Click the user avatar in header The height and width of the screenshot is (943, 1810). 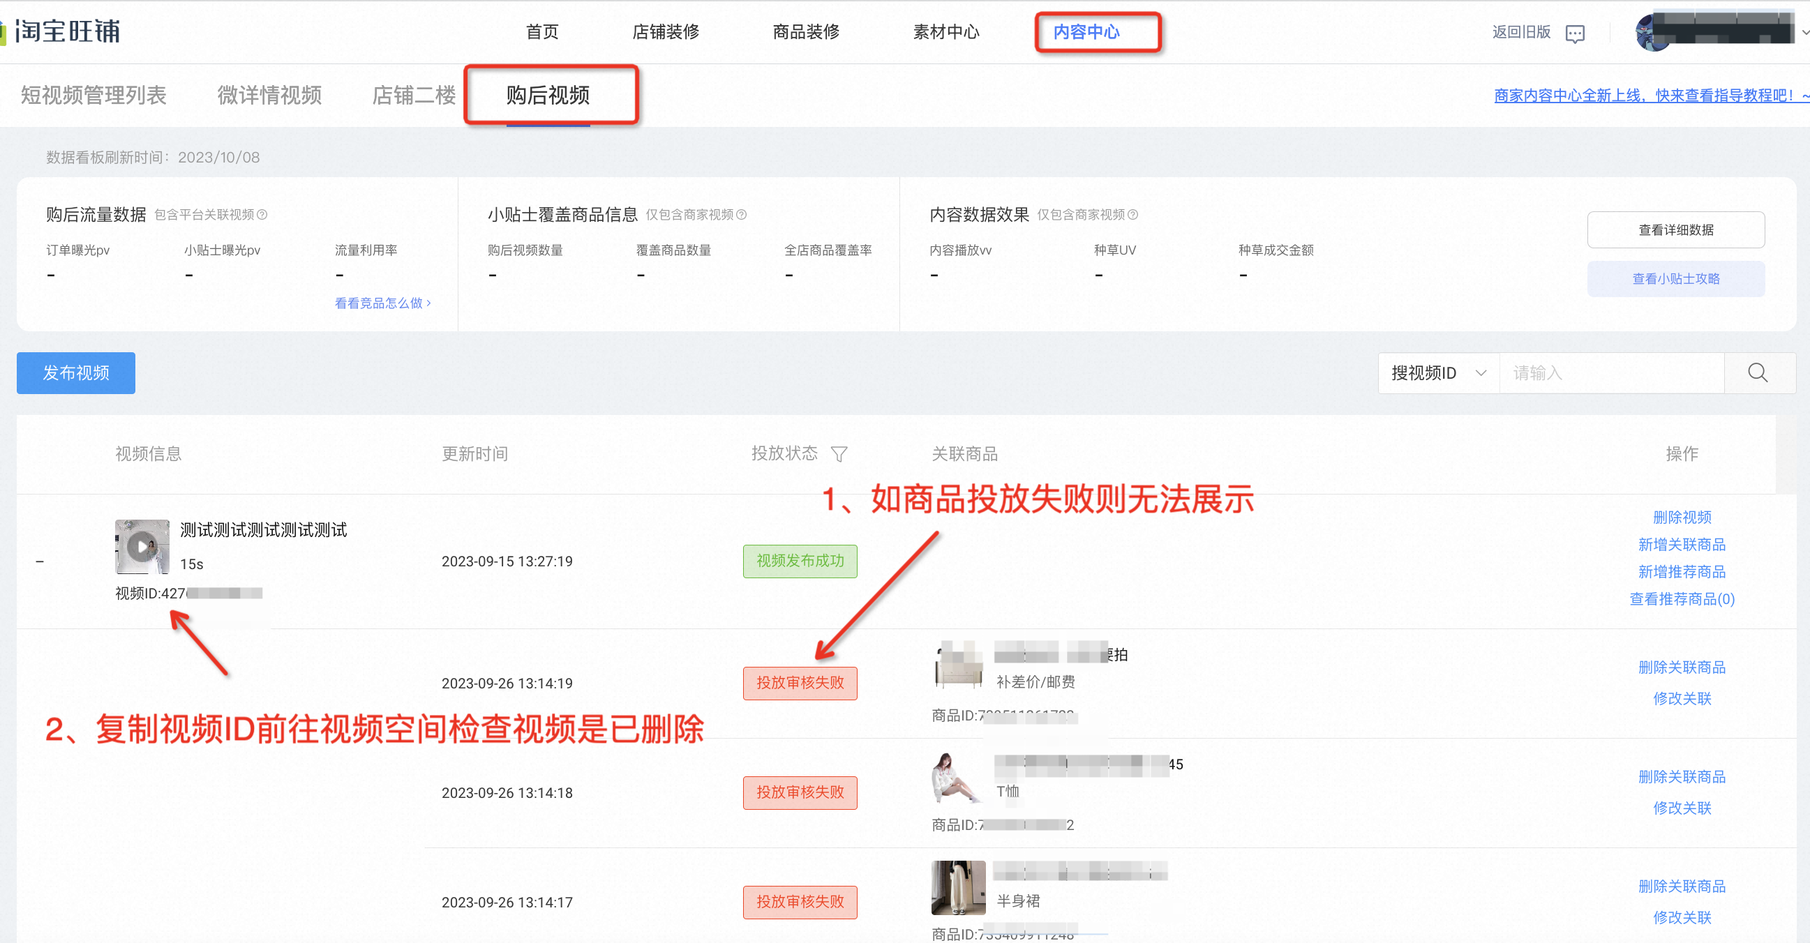1652,32
